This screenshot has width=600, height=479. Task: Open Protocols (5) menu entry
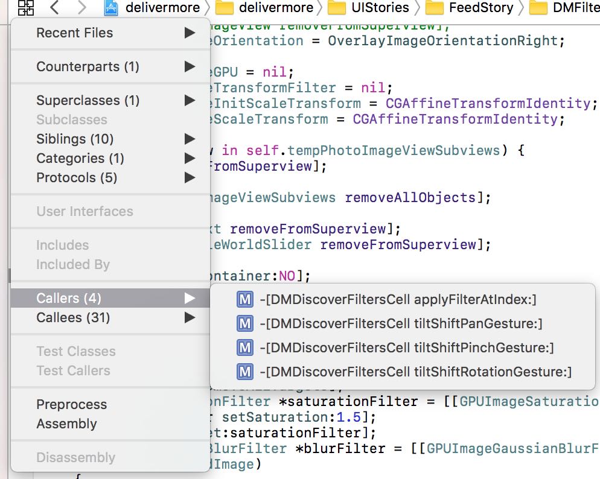point(77,178)
